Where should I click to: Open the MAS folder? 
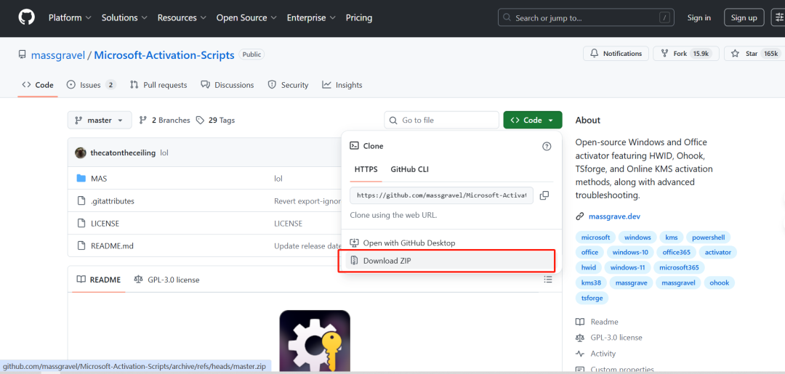click(99, 178)
